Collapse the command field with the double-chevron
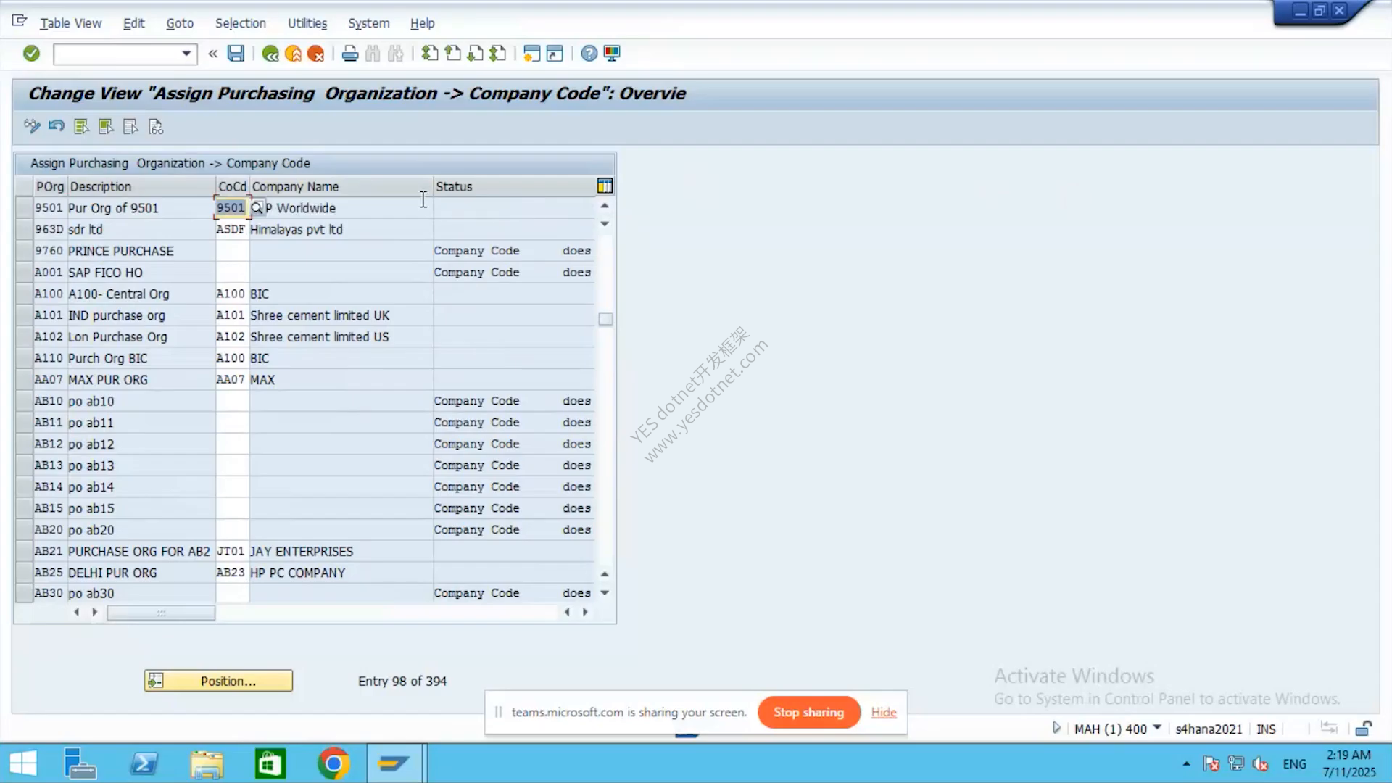This screenshot has height=783, width=1392. 212,54
